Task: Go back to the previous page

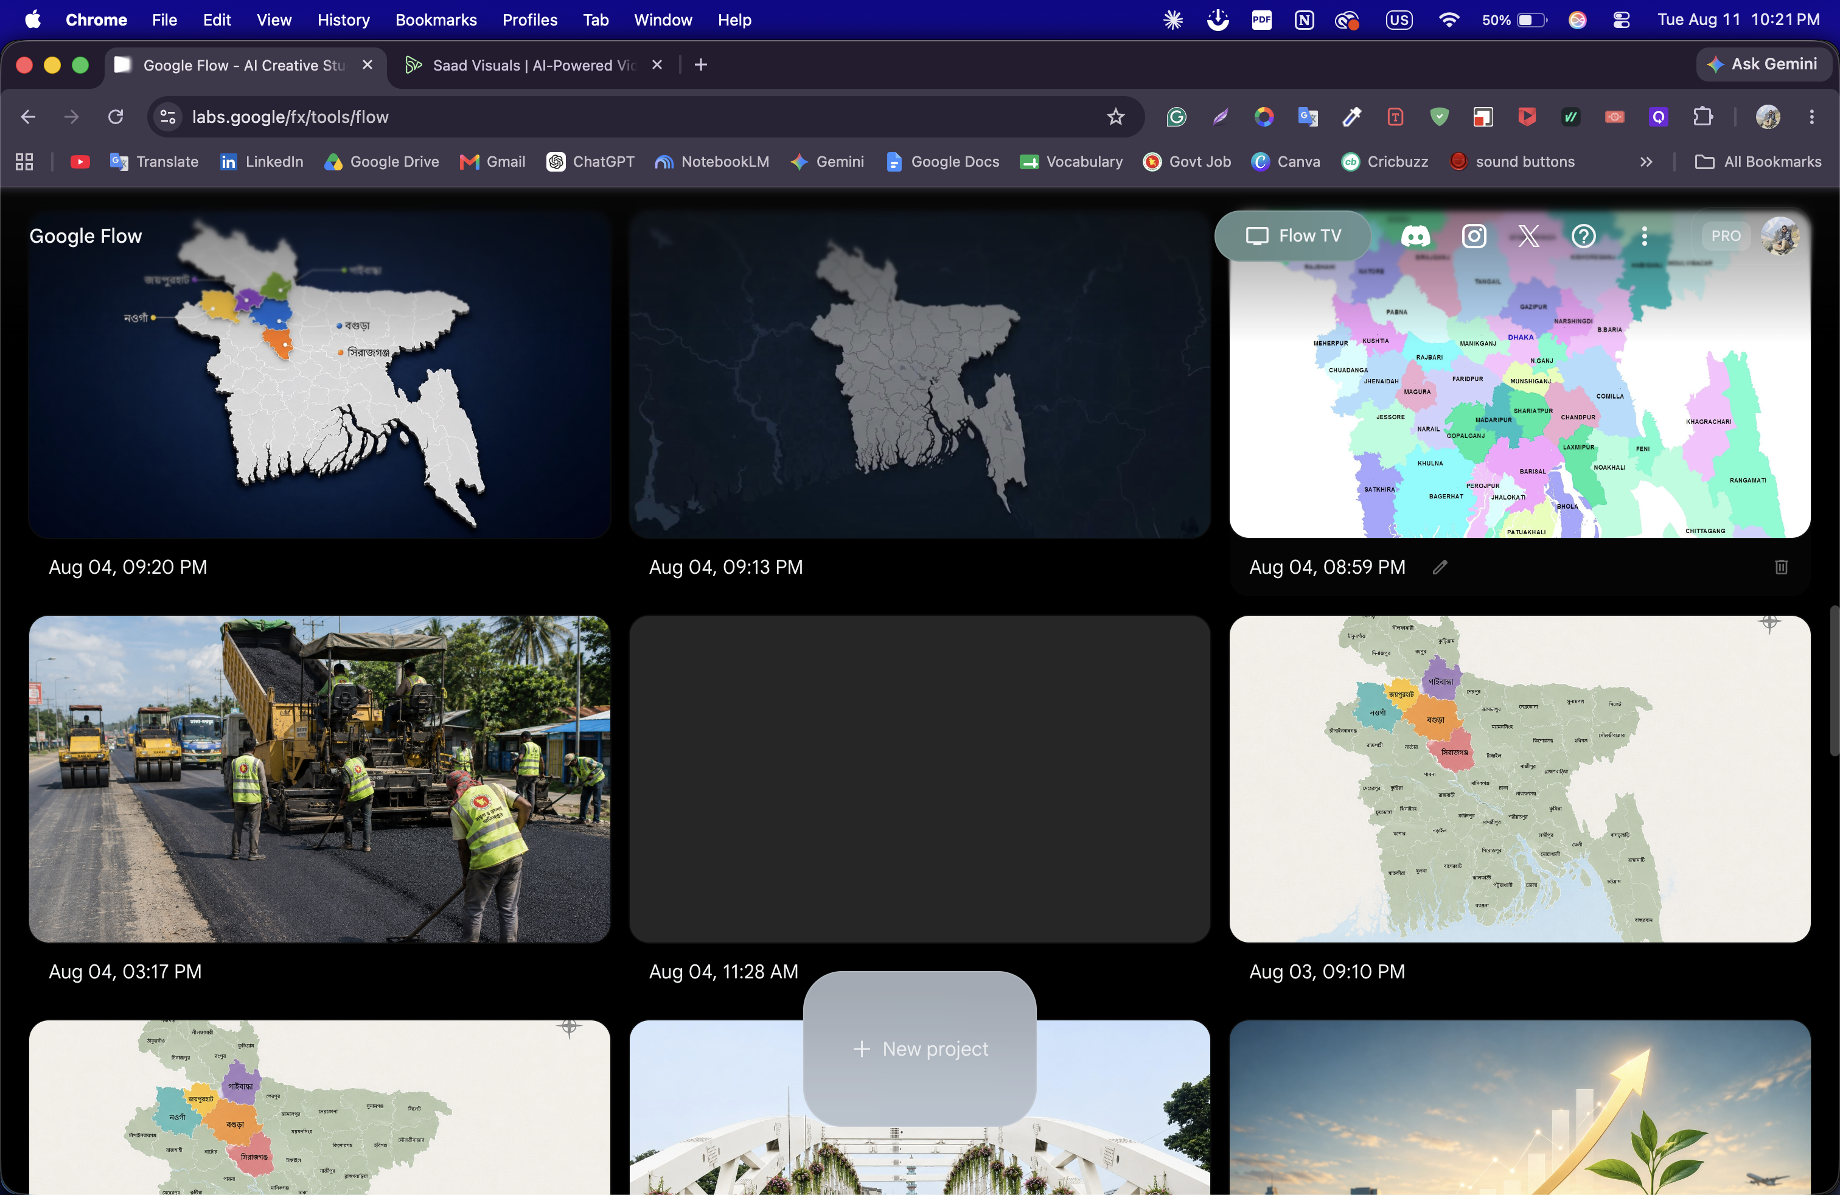Action: [28, 117]
